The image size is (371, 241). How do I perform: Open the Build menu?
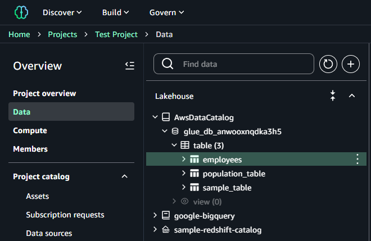click(115, 12)
